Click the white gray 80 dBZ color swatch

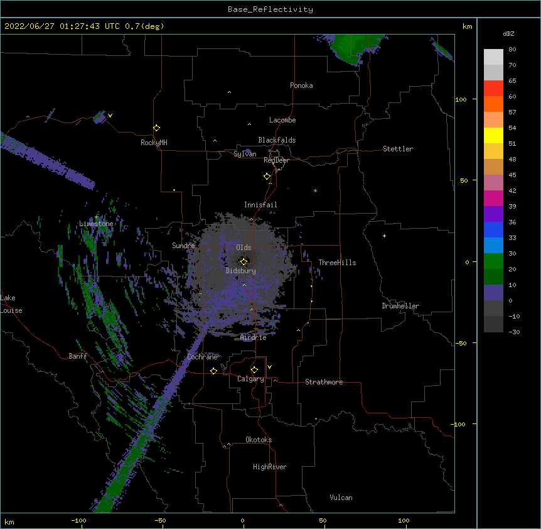coord(493,57)
